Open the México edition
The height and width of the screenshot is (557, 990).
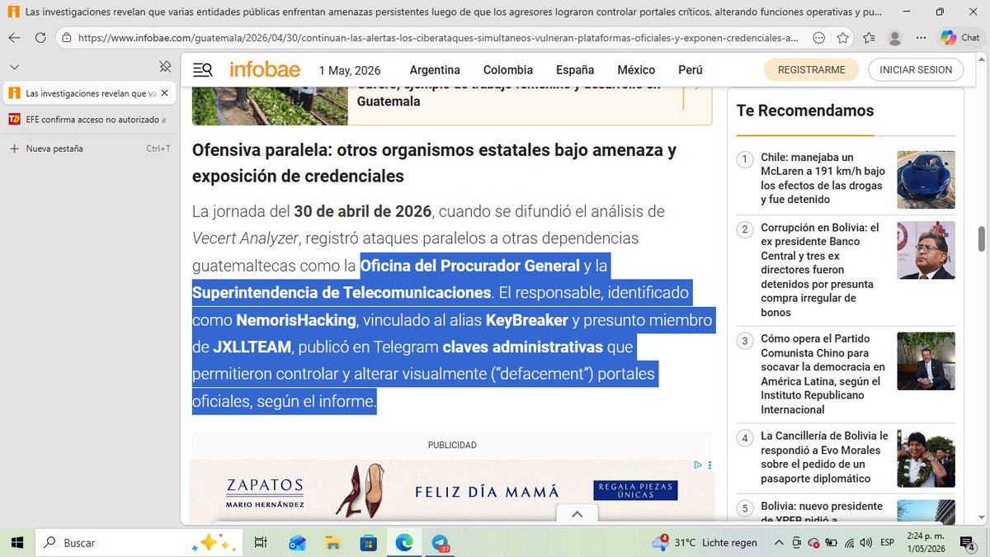636,70
